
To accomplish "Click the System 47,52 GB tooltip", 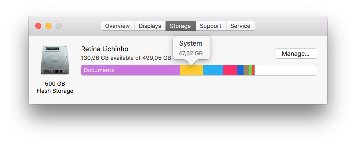I will point(191,48).
